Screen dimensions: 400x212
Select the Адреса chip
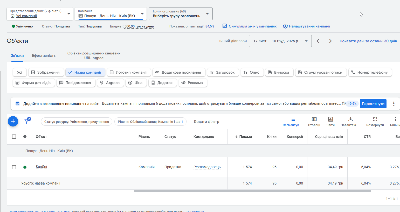[x=111, y=83]
